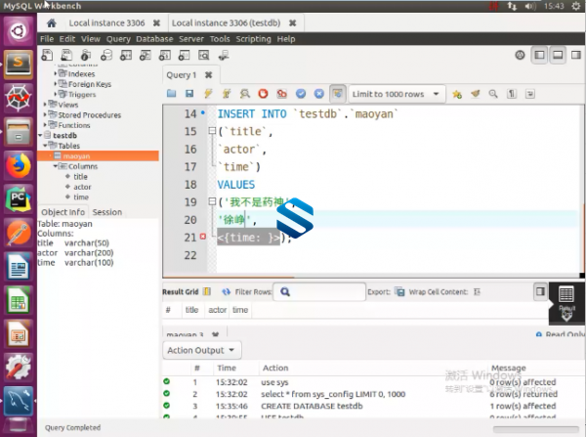Viewport: 586px width, 437px height.
Task: Open the Limit to 1000 rows dropdown
Action: (x=397, y=94)
